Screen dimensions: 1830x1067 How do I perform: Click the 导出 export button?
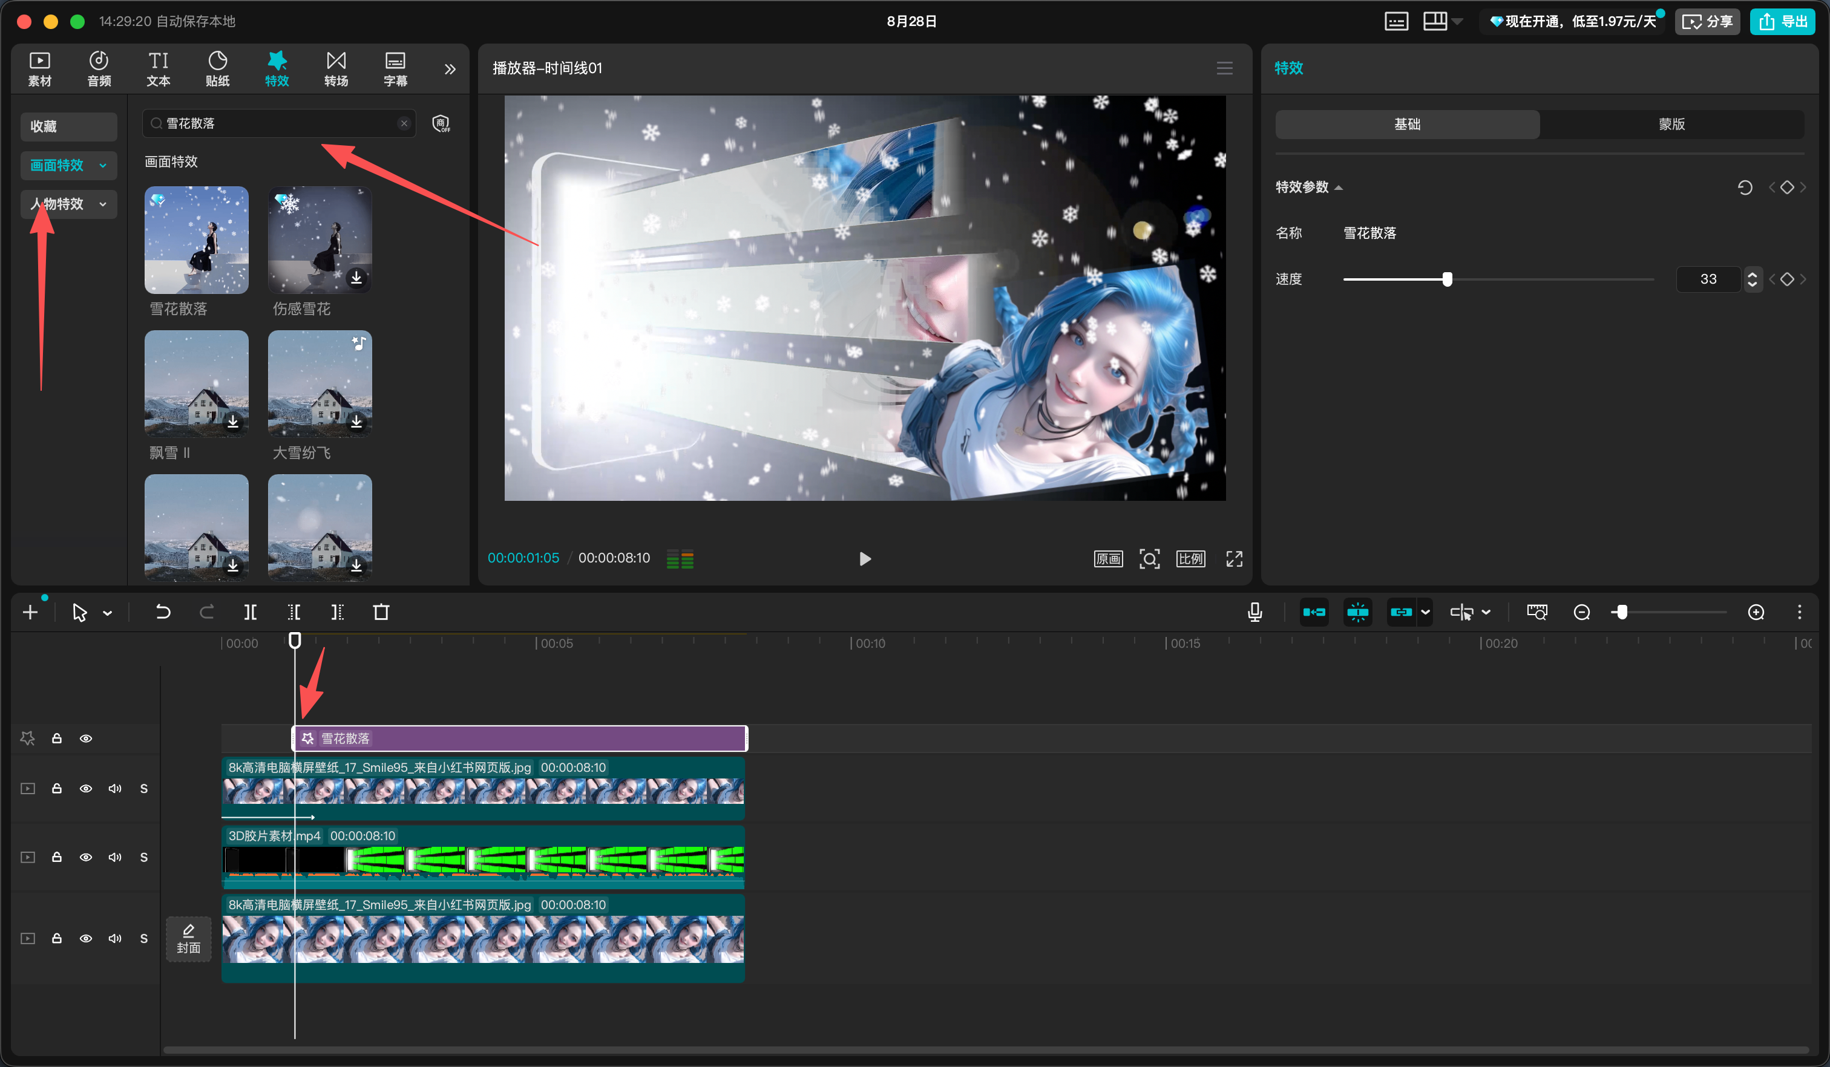point(1783,22)
